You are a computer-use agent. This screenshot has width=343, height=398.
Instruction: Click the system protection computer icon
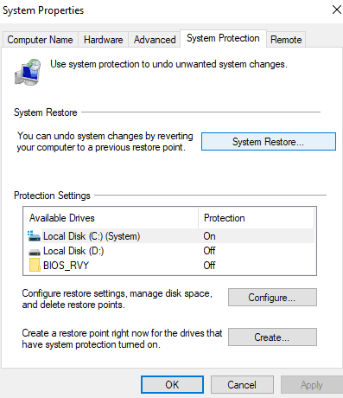point(28,72)
